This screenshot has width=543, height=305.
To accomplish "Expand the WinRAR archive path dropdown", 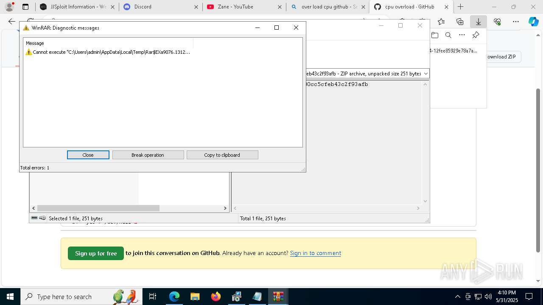I will coord(426,74).
